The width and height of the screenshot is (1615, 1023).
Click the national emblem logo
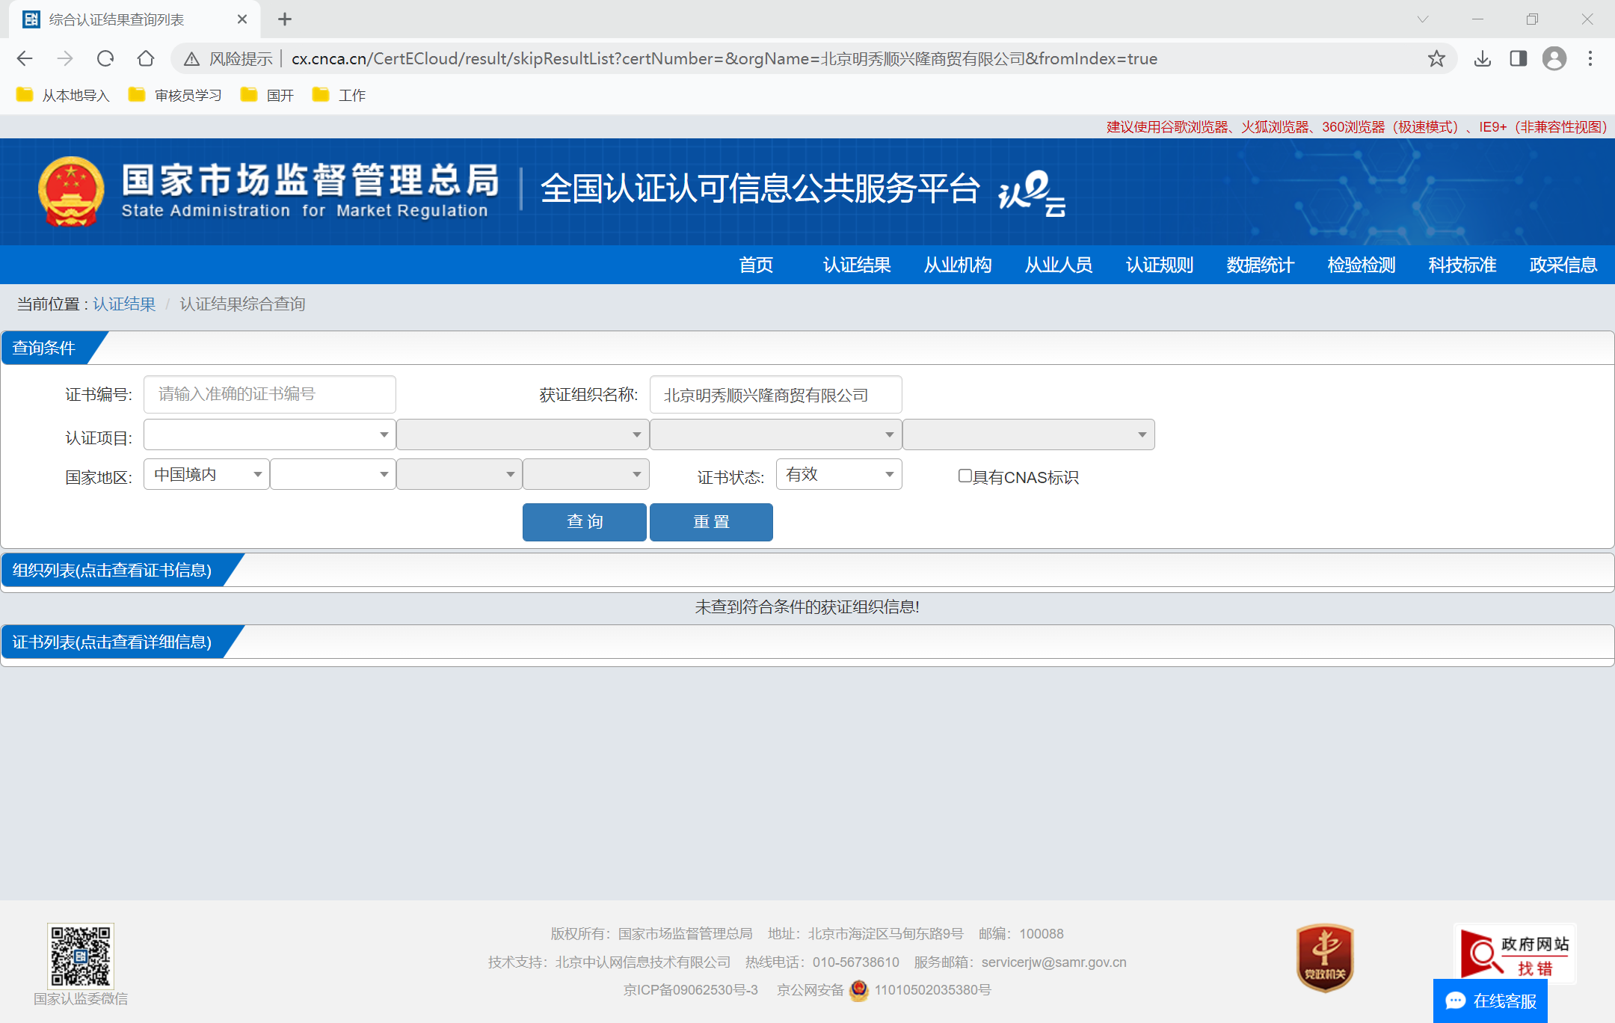(71, 191)
